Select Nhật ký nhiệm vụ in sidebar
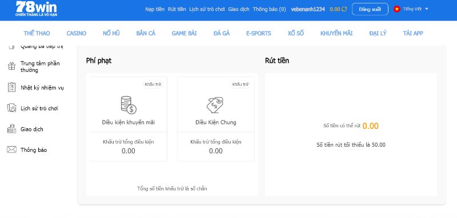The width and height of the screenshot is (457, 218). coord(42,88)
